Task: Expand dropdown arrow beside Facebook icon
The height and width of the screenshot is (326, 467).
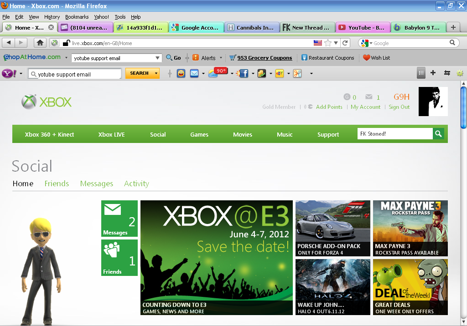Action: click(x=253, y=73)
